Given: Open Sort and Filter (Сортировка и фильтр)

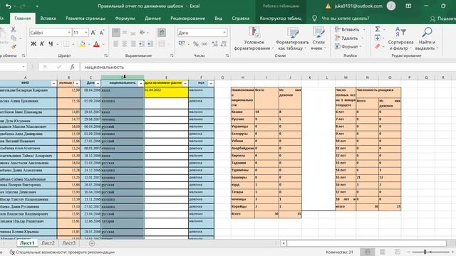Looking at the screenshot, I should (x=400, y=38).
